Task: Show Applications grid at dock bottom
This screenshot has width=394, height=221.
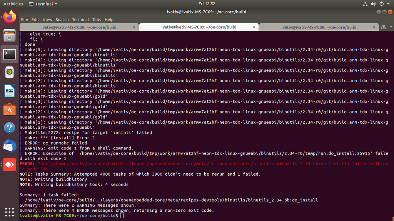Action: click(9, 212)
